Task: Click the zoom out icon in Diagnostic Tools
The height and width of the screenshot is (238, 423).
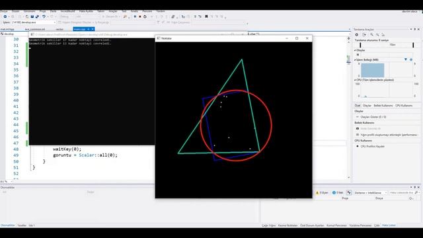Action: pos(377,34)
